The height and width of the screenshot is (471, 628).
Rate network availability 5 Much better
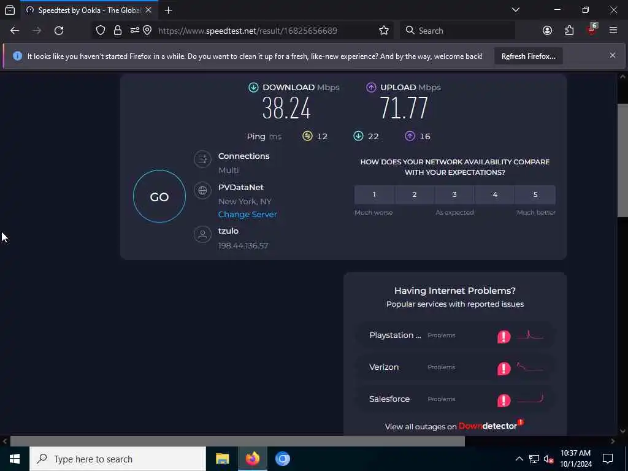(535, 194)
